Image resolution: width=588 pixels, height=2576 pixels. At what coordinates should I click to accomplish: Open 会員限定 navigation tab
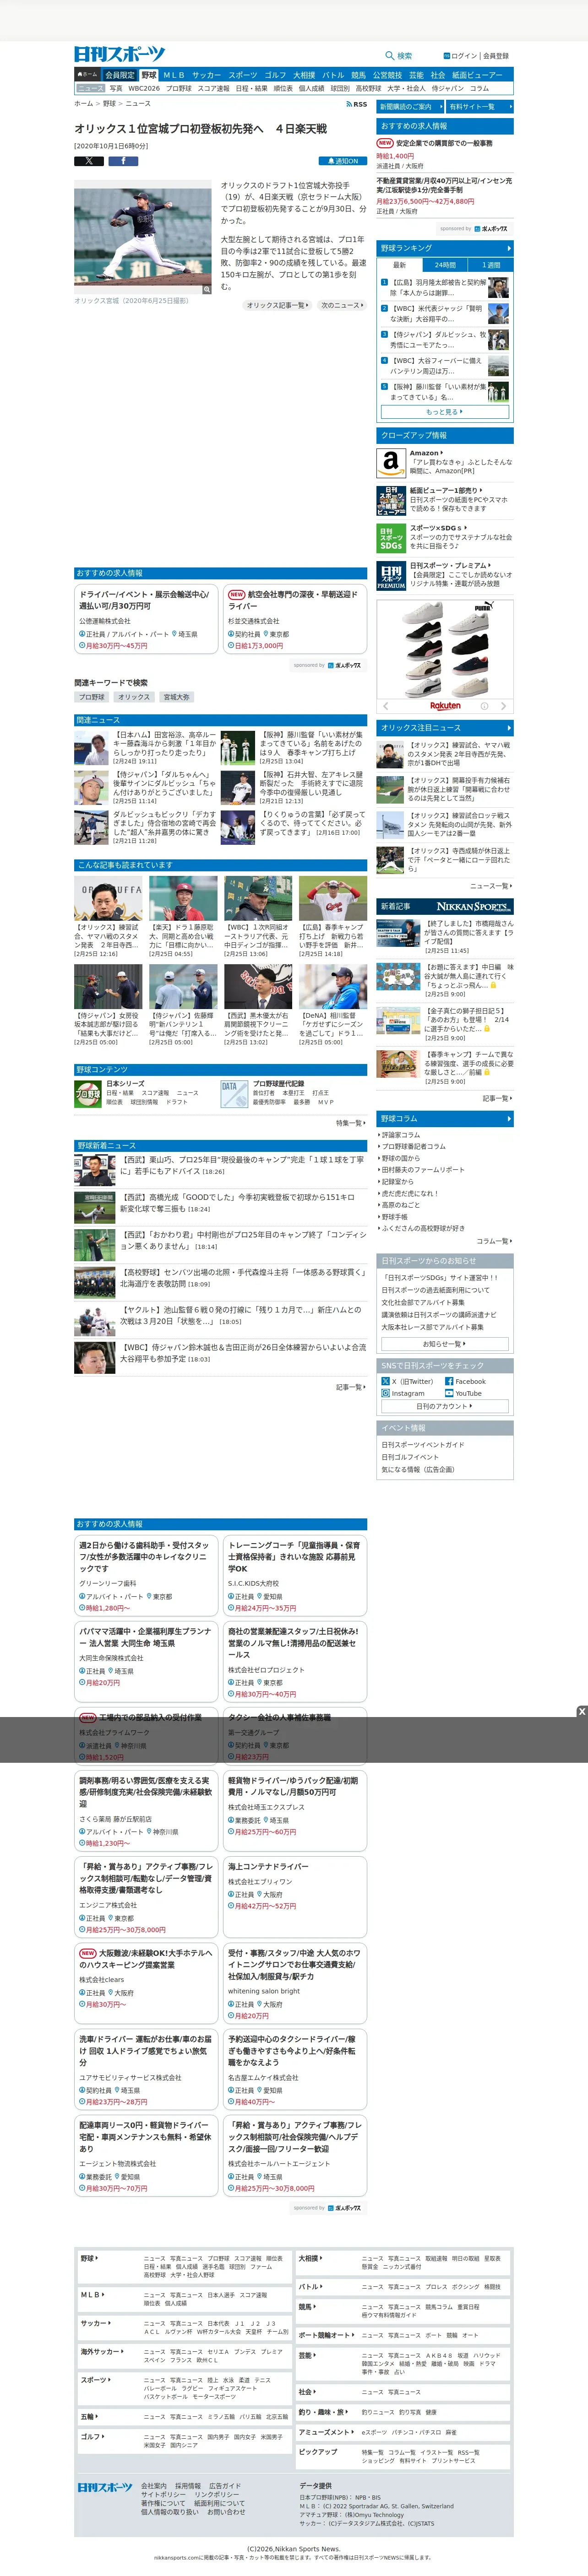pos(119,75)
